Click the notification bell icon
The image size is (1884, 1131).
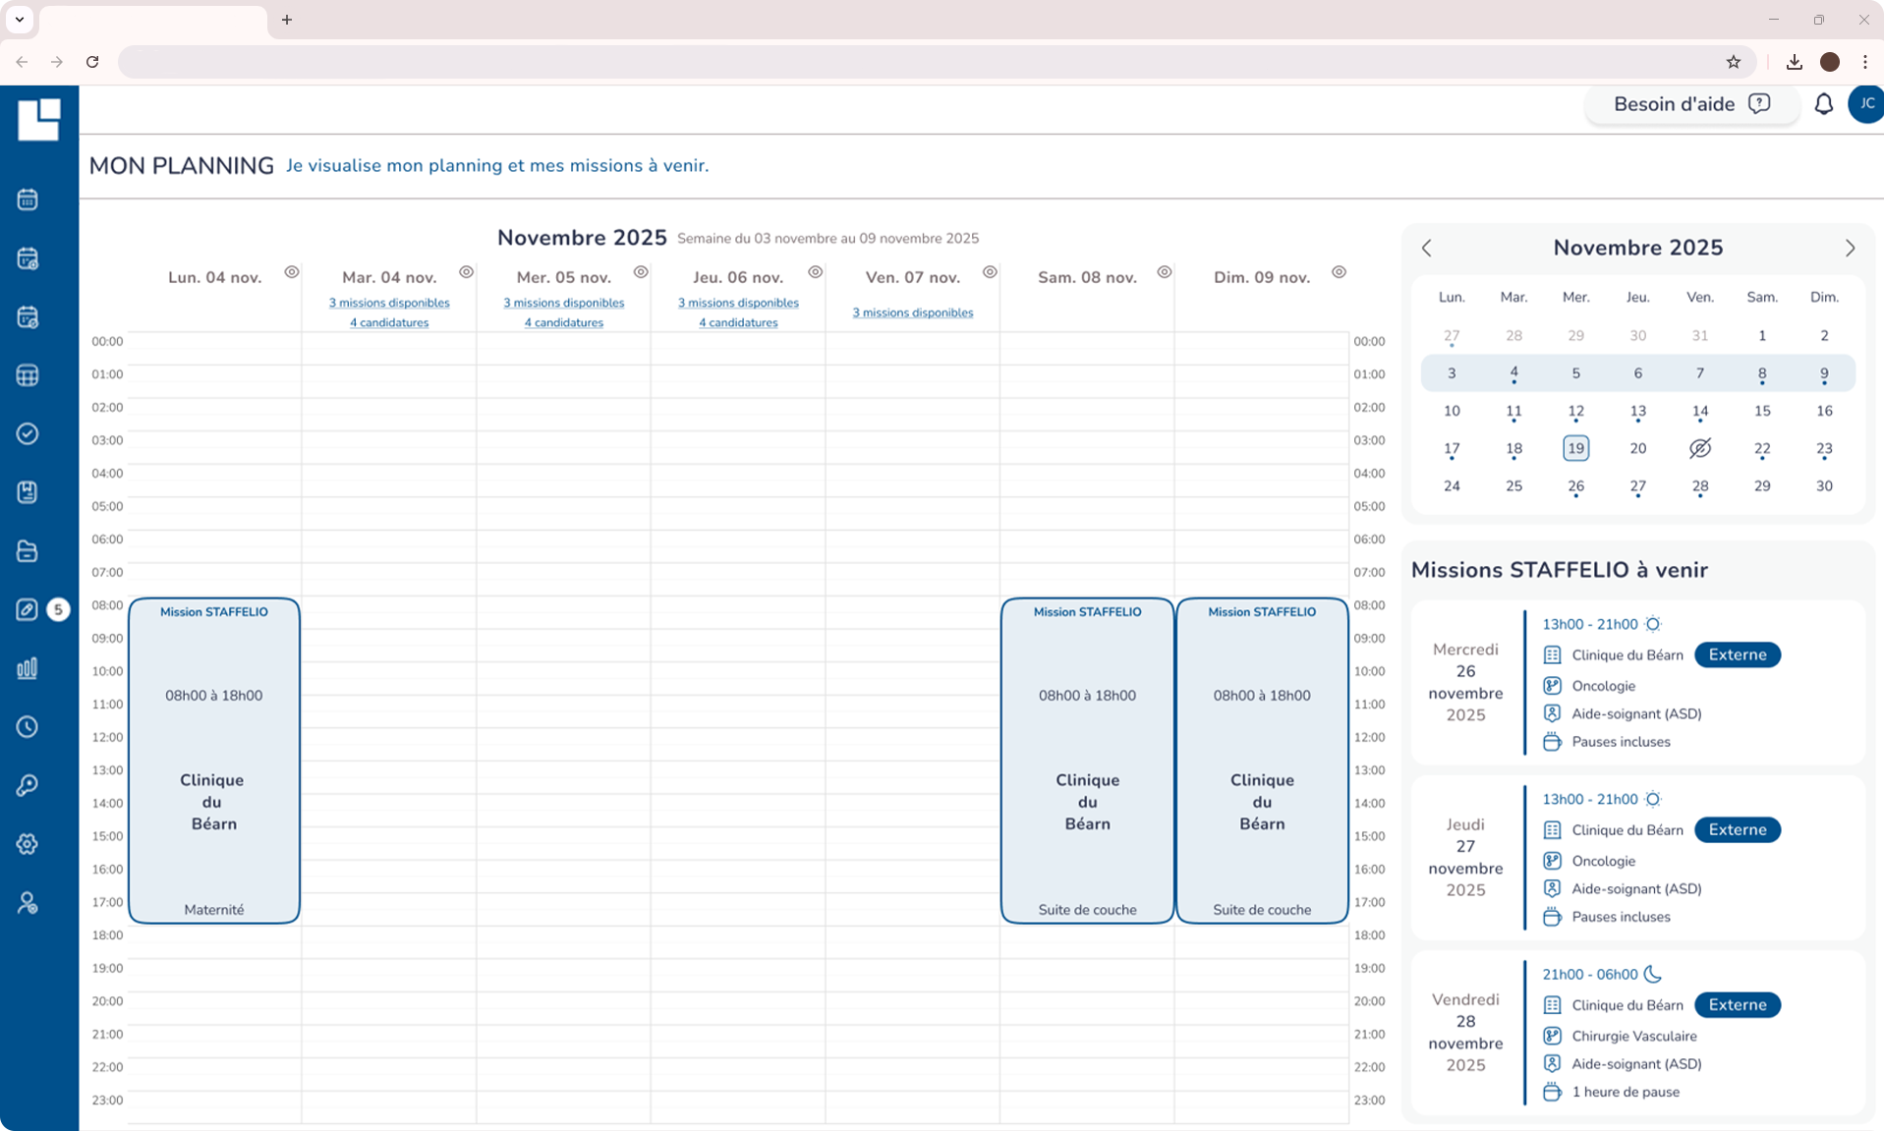1823,104
